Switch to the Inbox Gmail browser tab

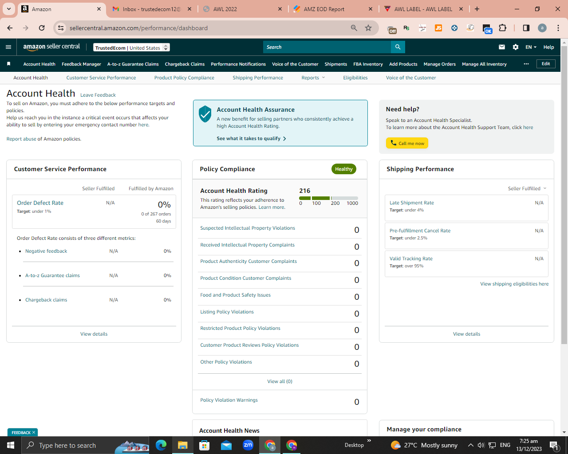152,9
